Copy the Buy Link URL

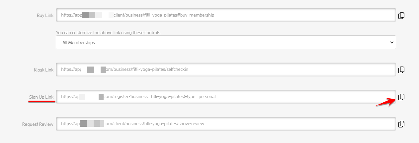(x=401, y=16)
